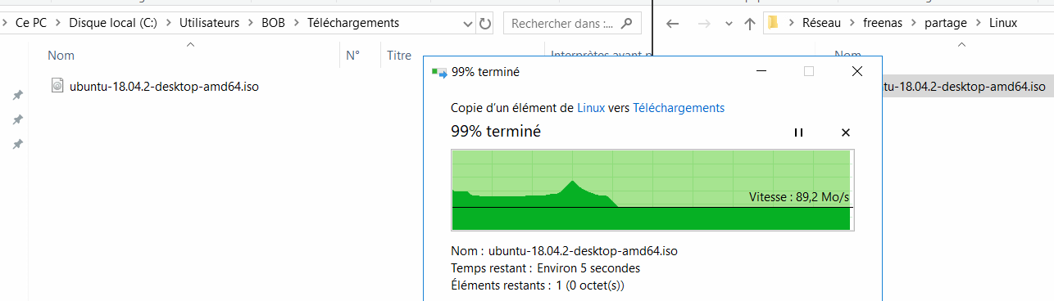Click the green transfer speed graph

click(x=652, y=190)
